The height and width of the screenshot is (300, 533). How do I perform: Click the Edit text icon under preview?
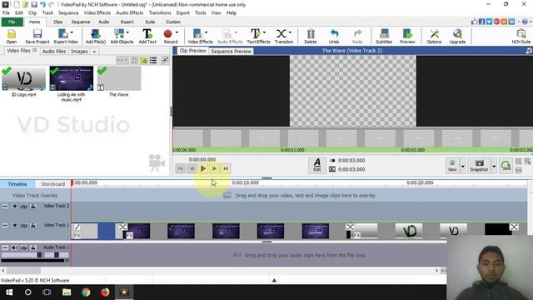coord(316,165)
